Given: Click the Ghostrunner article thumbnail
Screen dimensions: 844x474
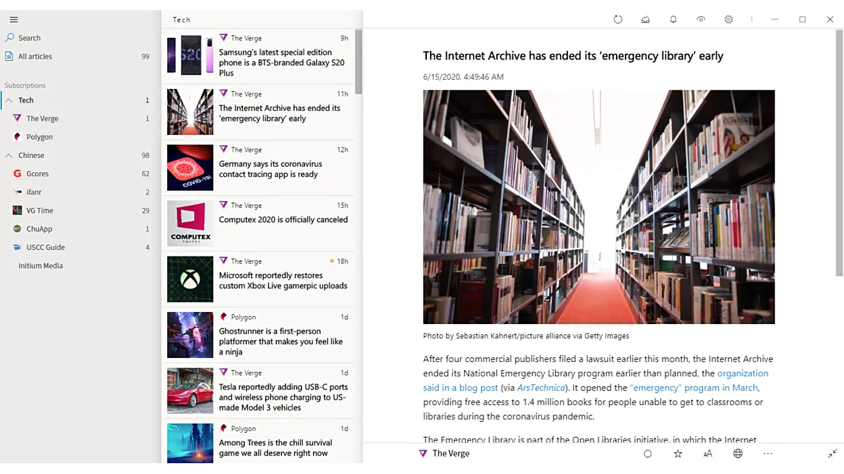Looking at the screenshot, I should pos(190,335).
